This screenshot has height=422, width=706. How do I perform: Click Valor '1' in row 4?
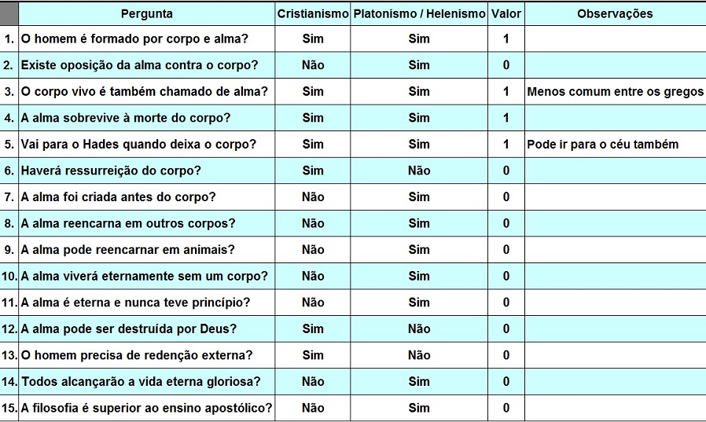click(506, 118)
